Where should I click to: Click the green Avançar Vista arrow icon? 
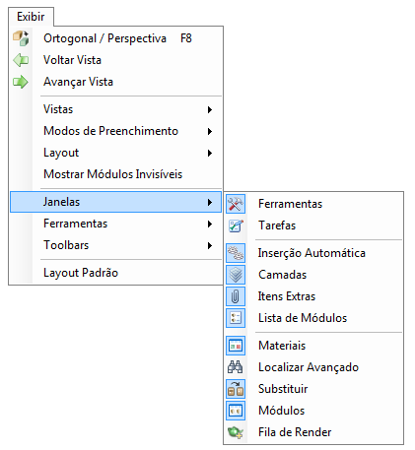(21, 82)
